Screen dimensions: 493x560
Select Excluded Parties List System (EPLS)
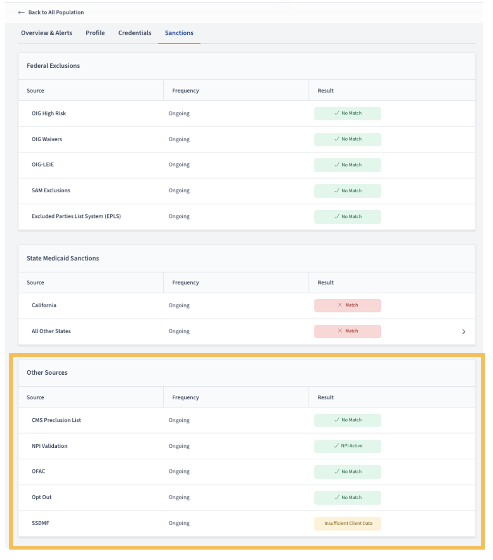pos(76,216)
